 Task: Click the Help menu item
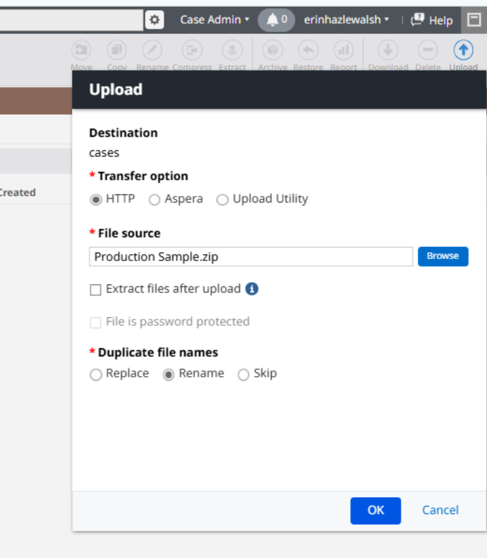pos(432,20)
